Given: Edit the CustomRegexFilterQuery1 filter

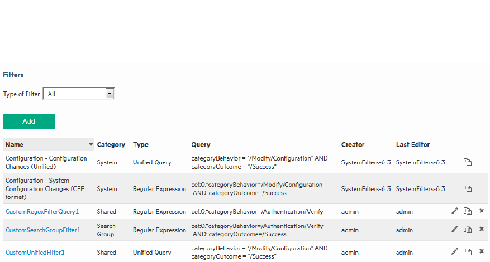Looking at the screenshot, I should point(455,211).
